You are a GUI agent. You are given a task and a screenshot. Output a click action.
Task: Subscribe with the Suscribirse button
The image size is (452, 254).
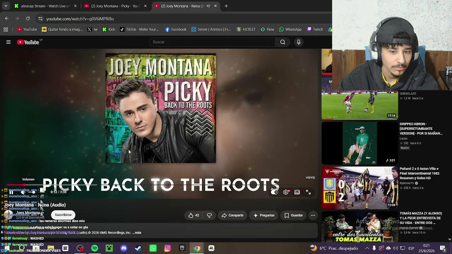[x=63, y=215]
